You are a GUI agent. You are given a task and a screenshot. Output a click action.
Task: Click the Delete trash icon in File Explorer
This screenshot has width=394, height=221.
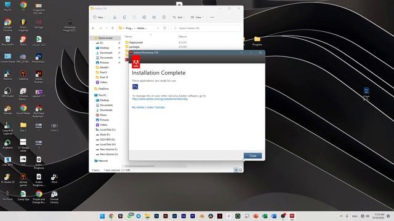coord(164,17)
